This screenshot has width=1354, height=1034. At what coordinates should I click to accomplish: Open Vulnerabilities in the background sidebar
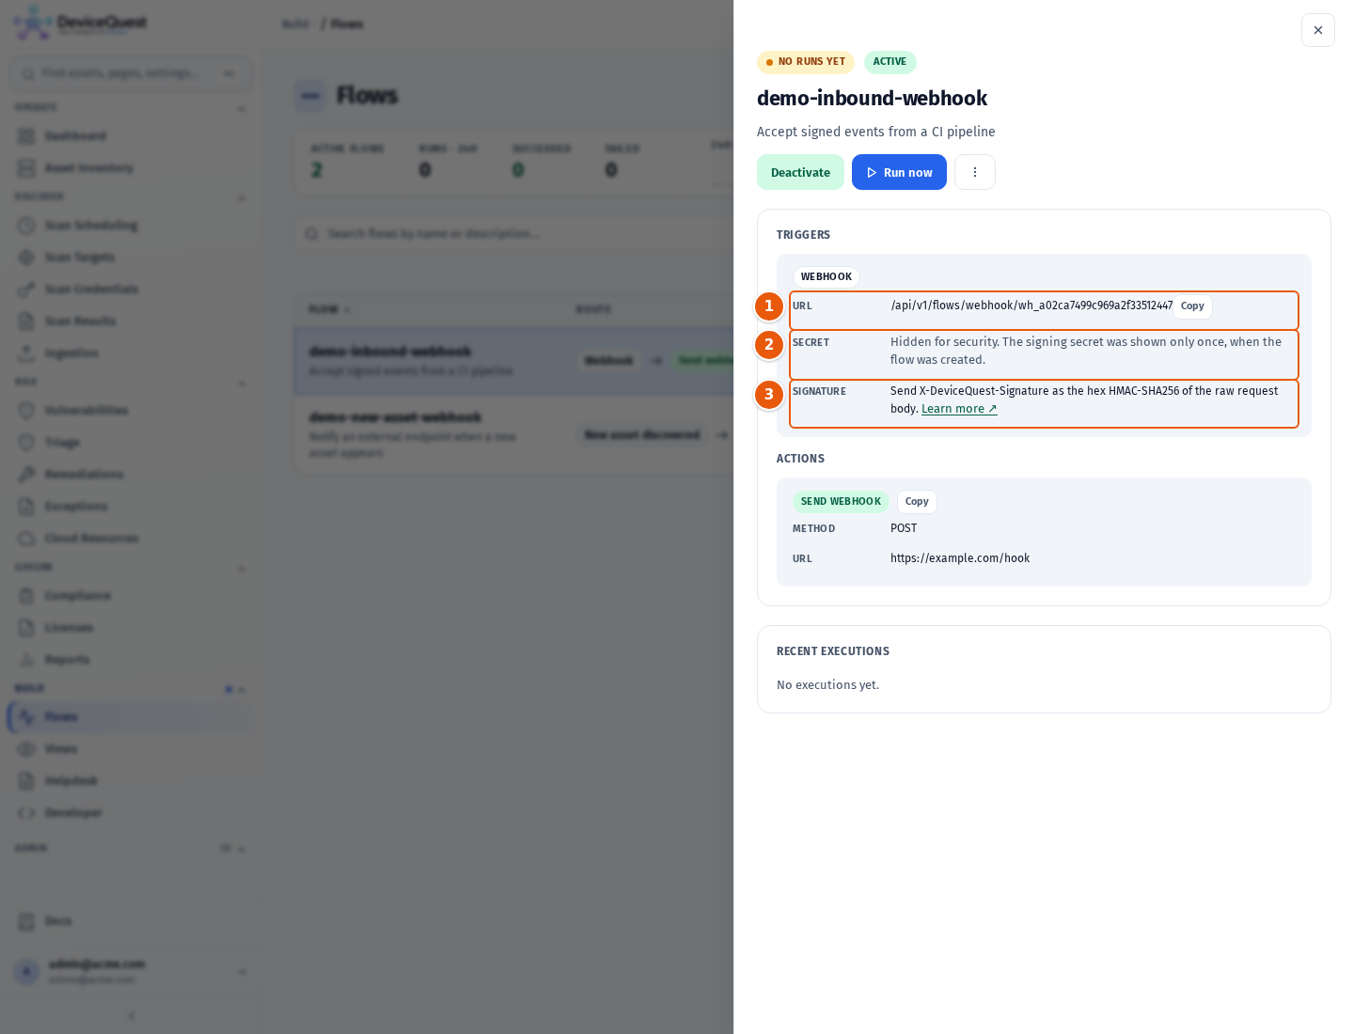[130, 411]
